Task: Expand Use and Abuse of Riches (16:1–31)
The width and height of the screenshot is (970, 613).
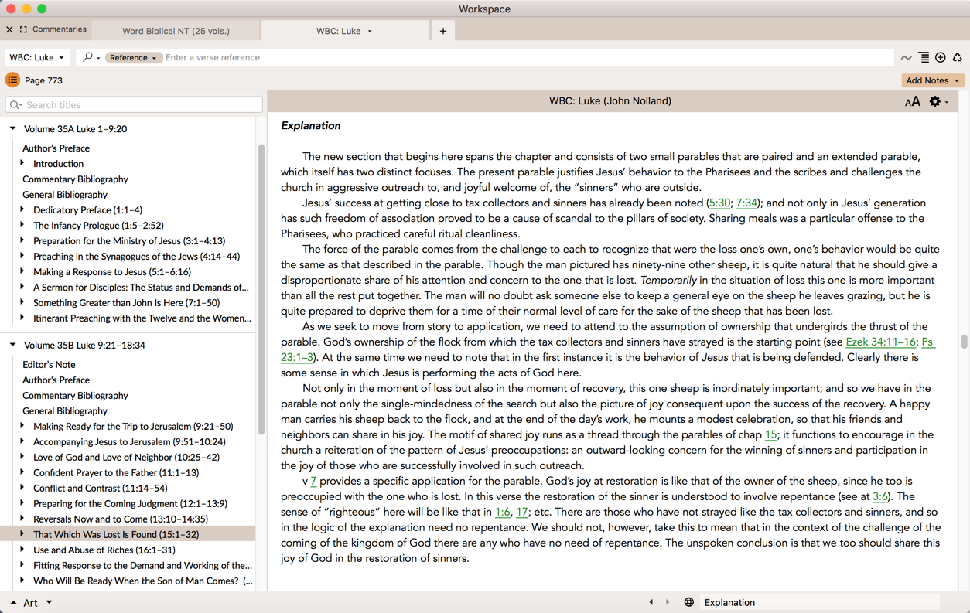Action: [x=22, y=550]
